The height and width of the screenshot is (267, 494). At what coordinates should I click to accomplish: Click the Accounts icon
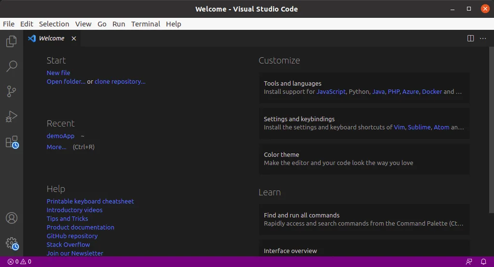[12, 218]
